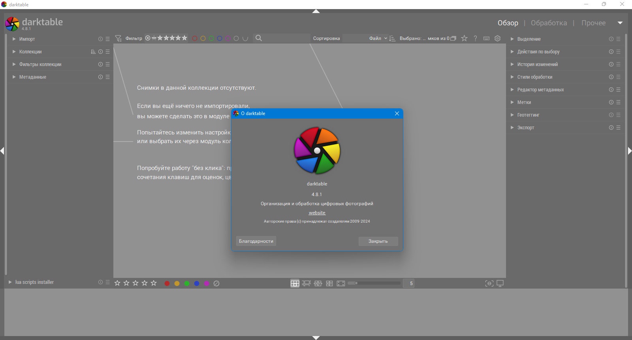Open the website link in About dialog
Image resolution: width=632 pixels, height=340 pixels.
[317, 213]
